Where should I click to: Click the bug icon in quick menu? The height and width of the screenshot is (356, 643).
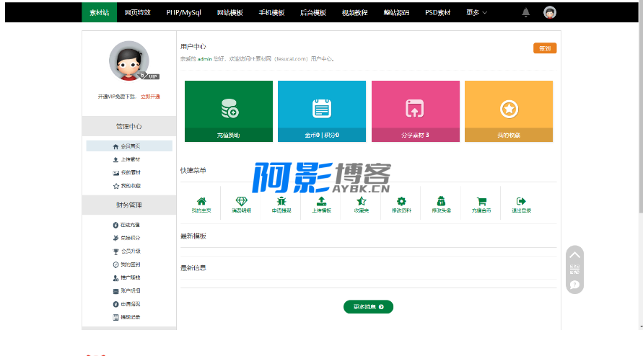pos(281,202)
